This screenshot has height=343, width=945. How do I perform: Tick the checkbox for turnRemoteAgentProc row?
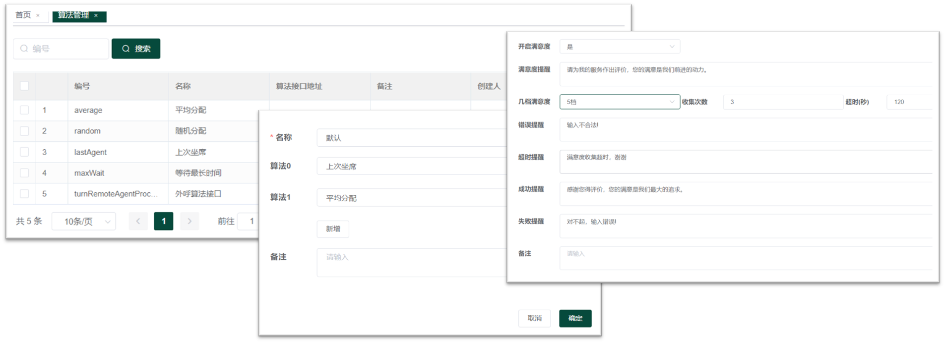[24, 194]
